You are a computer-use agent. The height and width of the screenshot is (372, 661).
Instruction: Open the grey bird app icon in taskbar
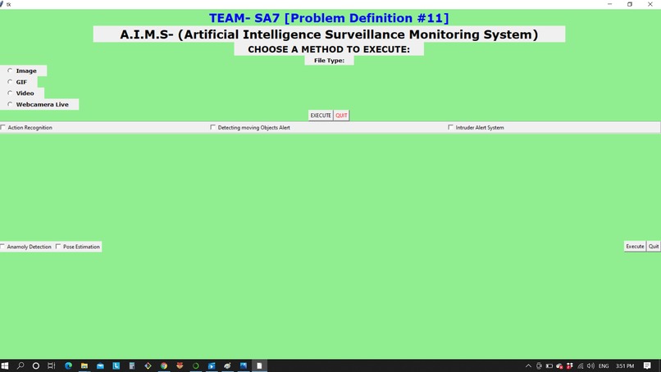(227, 365)
